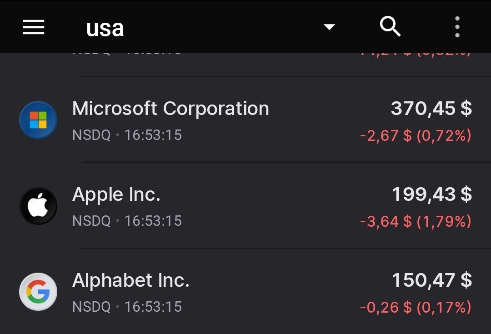This screenshot has height=334, width=491.
Task: Tap the search magnifier icon
Action: coord(390,27)
